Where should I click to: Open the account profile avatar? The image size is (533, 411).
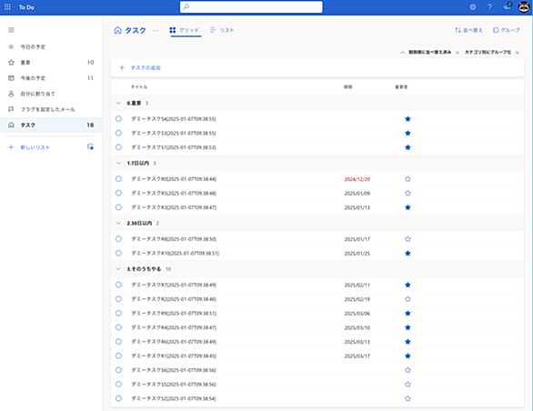524,6
